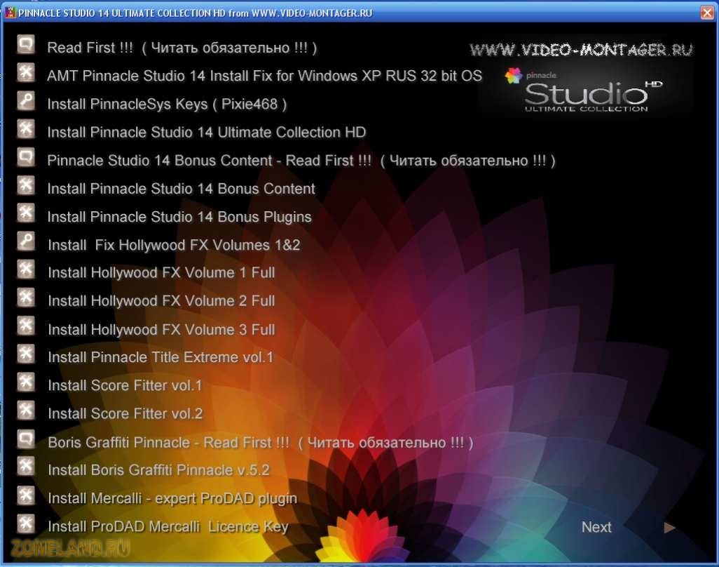Choose Install Pinnacle Studio 14 Bonus Plugins
The width and height of the screenshot is (719, 567).
coord(179,217)
